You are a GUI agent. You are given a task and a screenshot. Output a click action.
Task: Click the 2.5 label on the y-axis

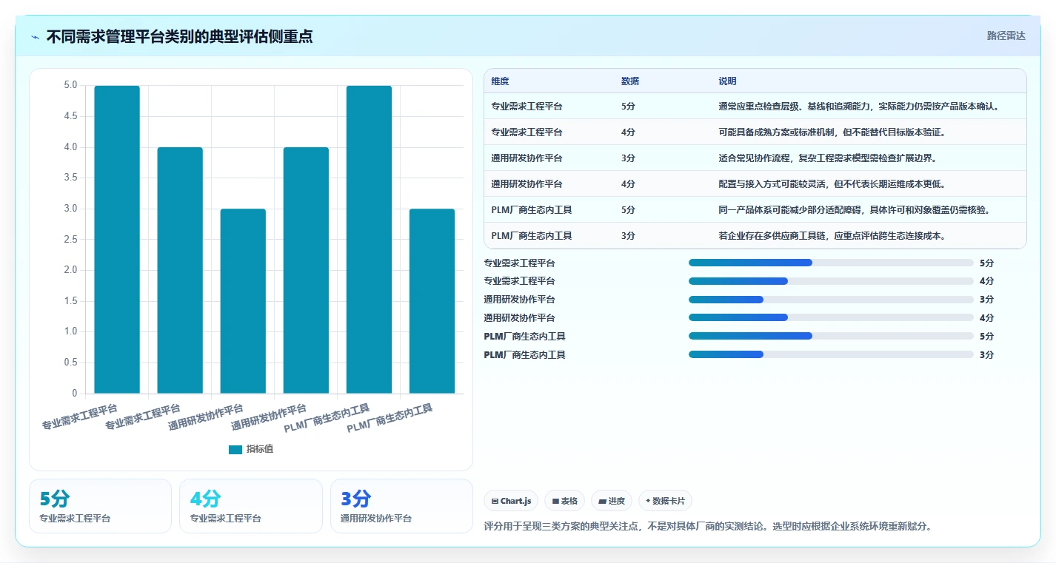click(x=70, y=240)
